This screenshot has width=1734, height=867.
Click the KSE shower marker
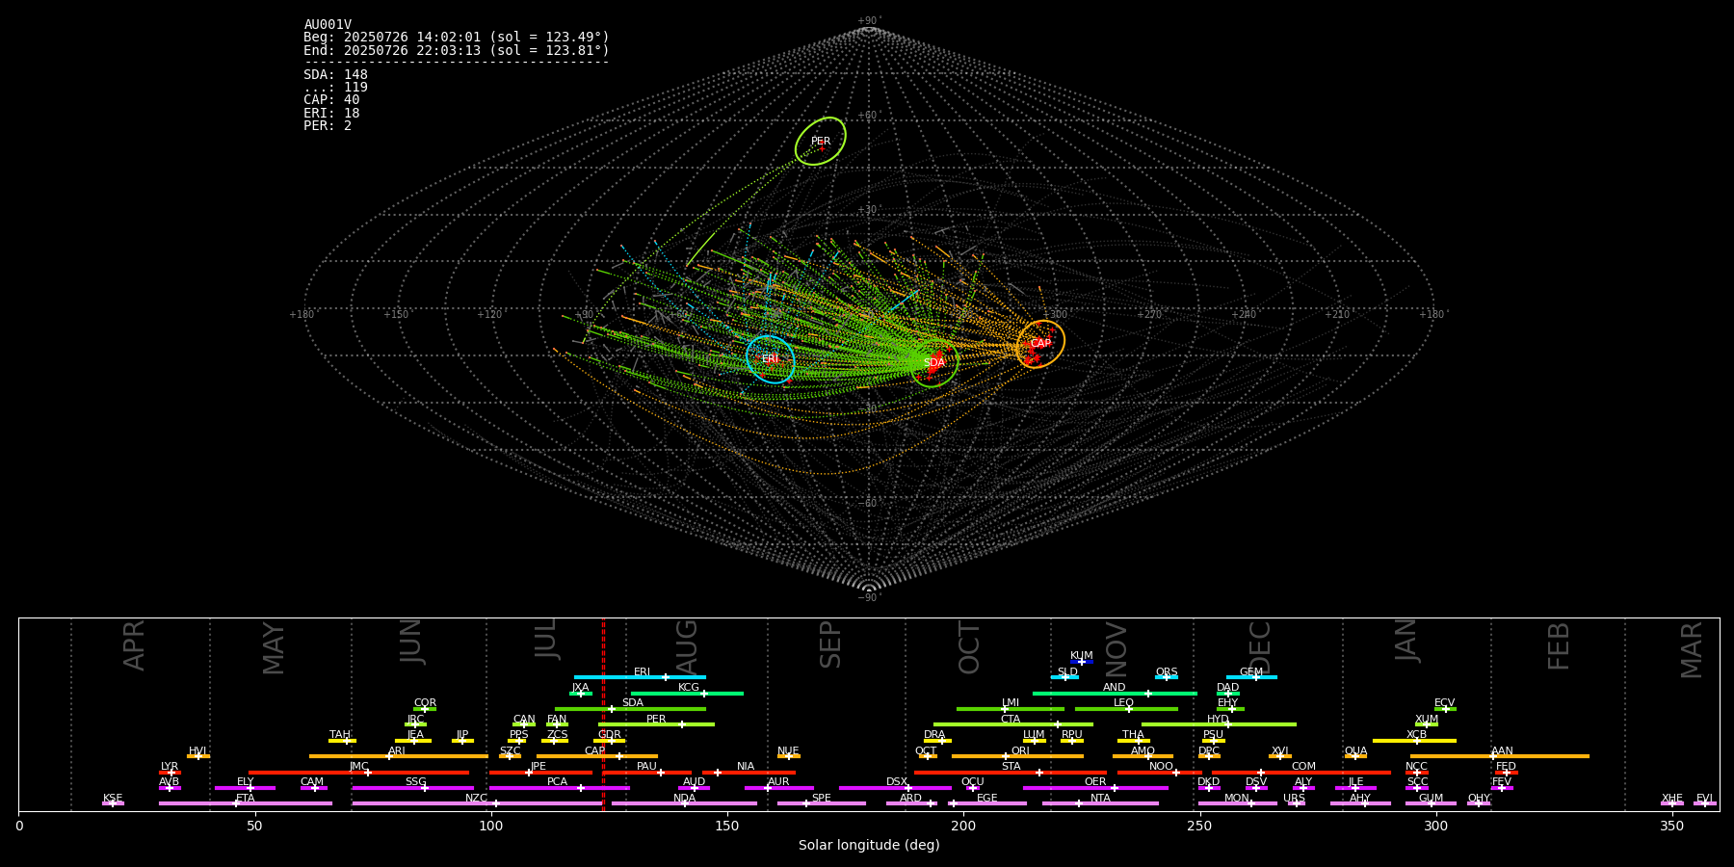pyautogui.click(x=113, y=803)
